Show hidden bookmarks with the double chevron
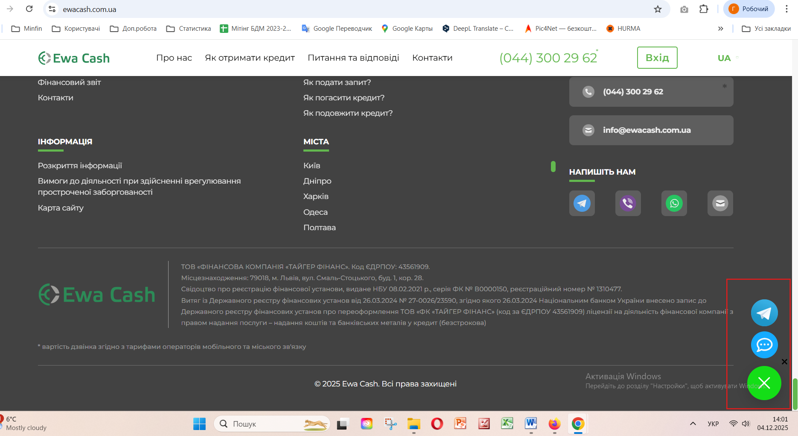798x436 pixels. point(720,29)
